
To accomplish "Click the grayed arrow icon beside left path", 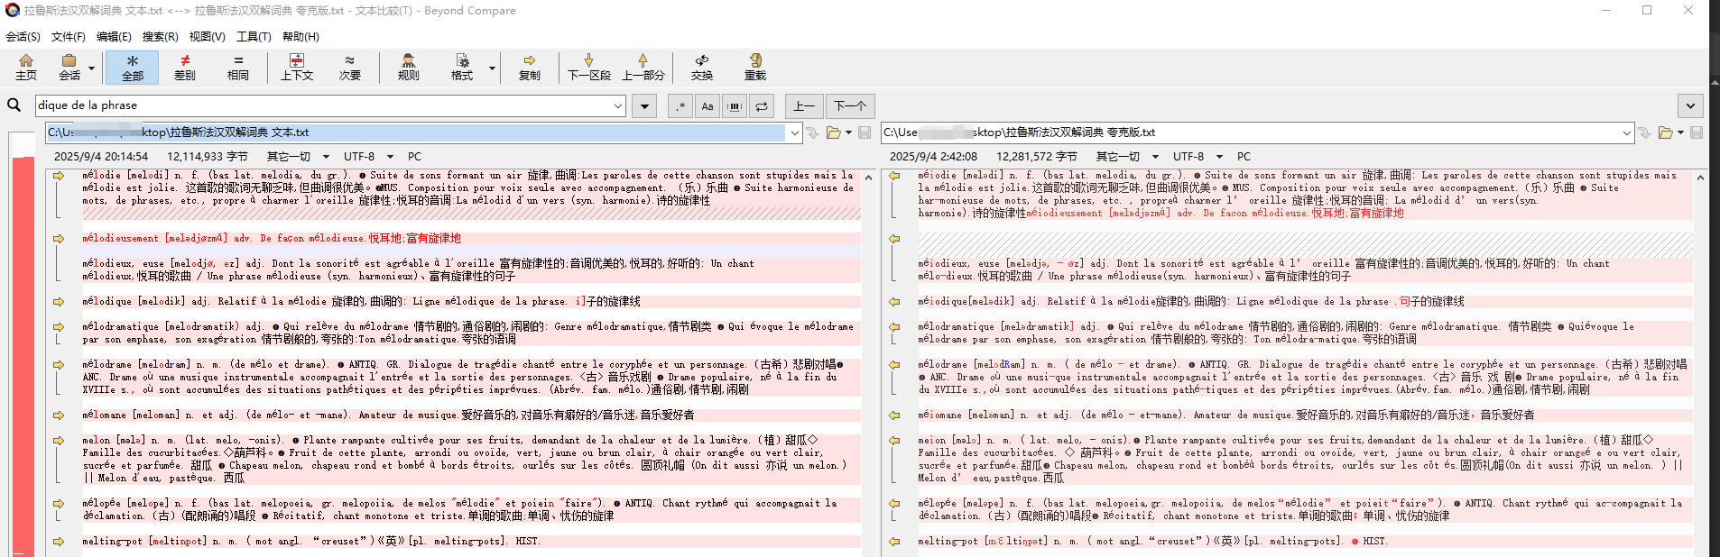I will click(812, 132).
